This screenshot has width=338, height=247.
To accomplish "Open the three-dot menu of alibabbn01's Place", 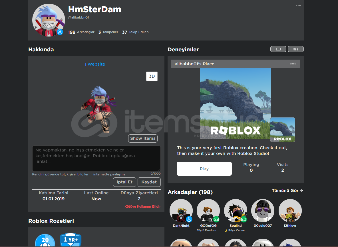I will pos(293,64).
